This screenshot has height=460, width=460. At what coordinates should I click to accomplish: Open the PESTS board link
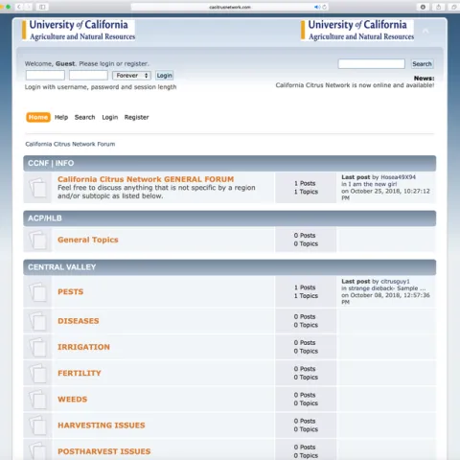point(70,291)
